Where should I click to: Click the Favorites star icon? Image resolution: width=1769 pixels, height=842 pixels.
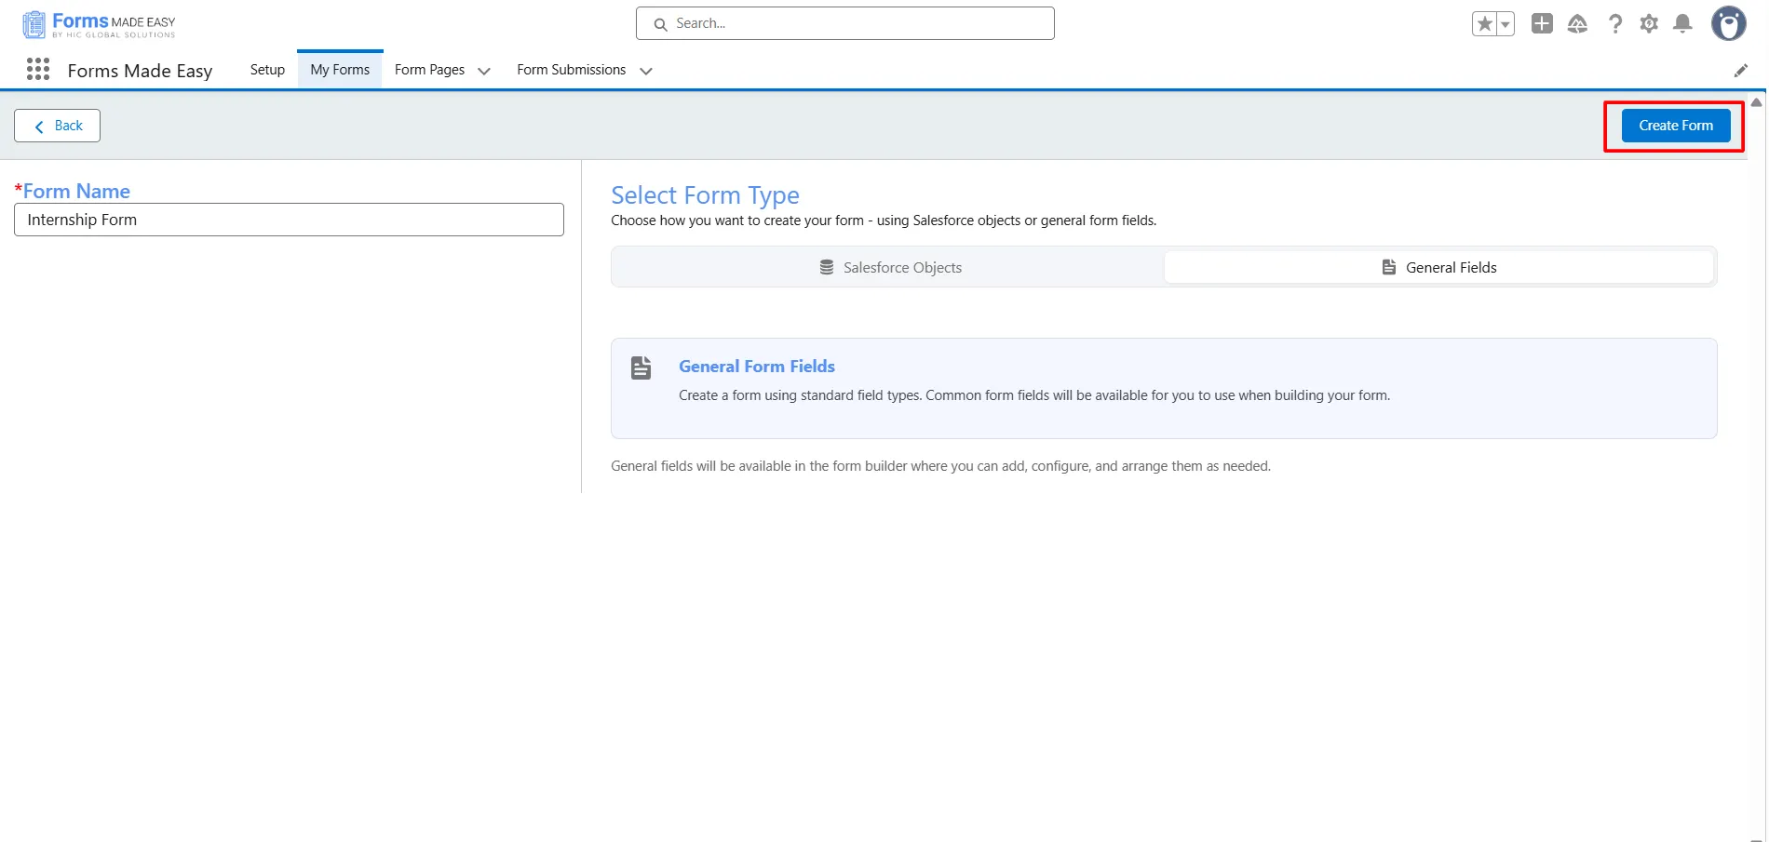click(x=1485, y=24)
